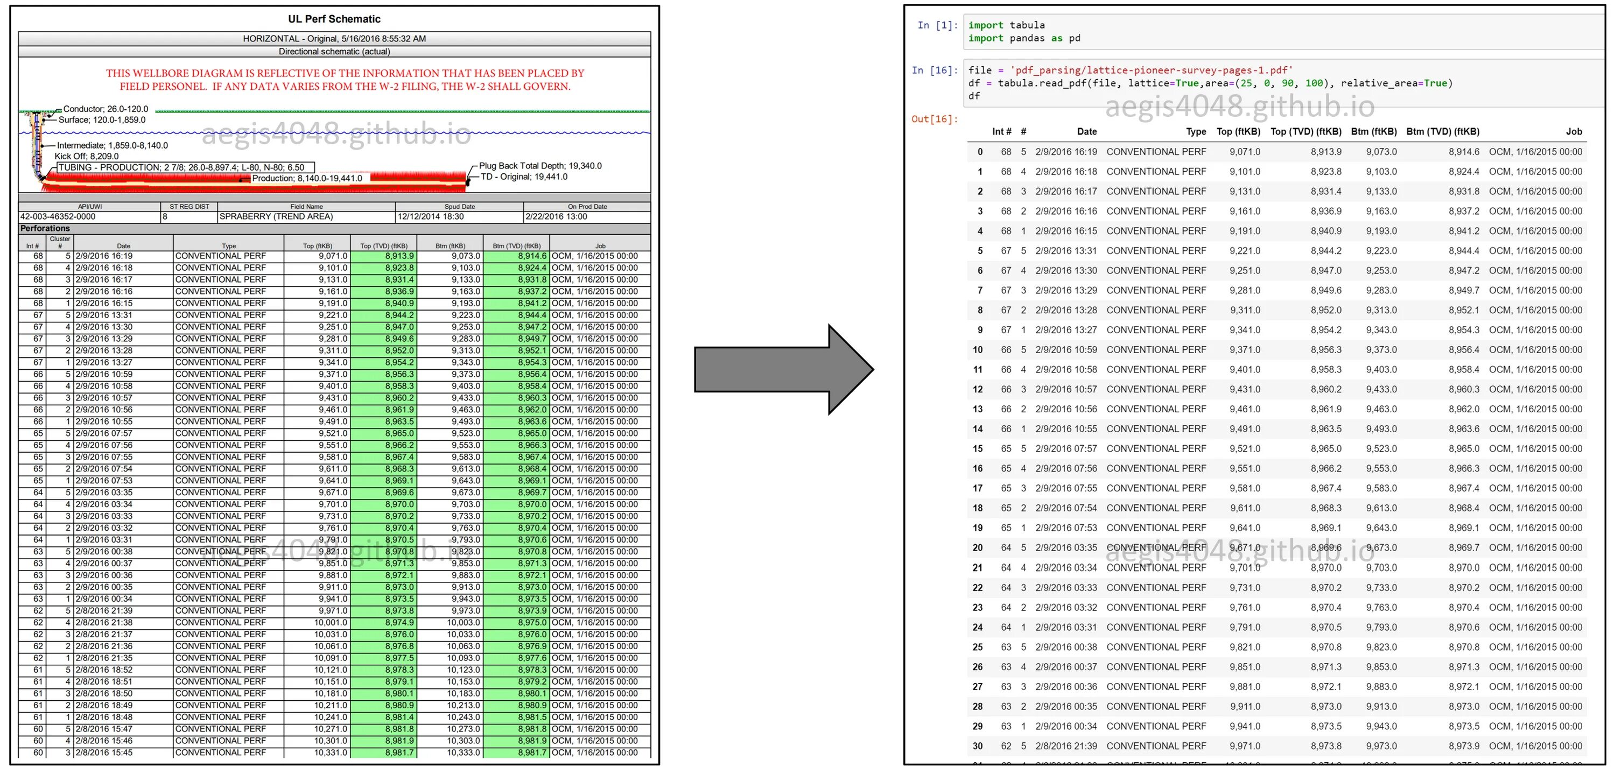
Task: Click the 'UL Perf Schematic' title
Action: [x=334, y=19]
